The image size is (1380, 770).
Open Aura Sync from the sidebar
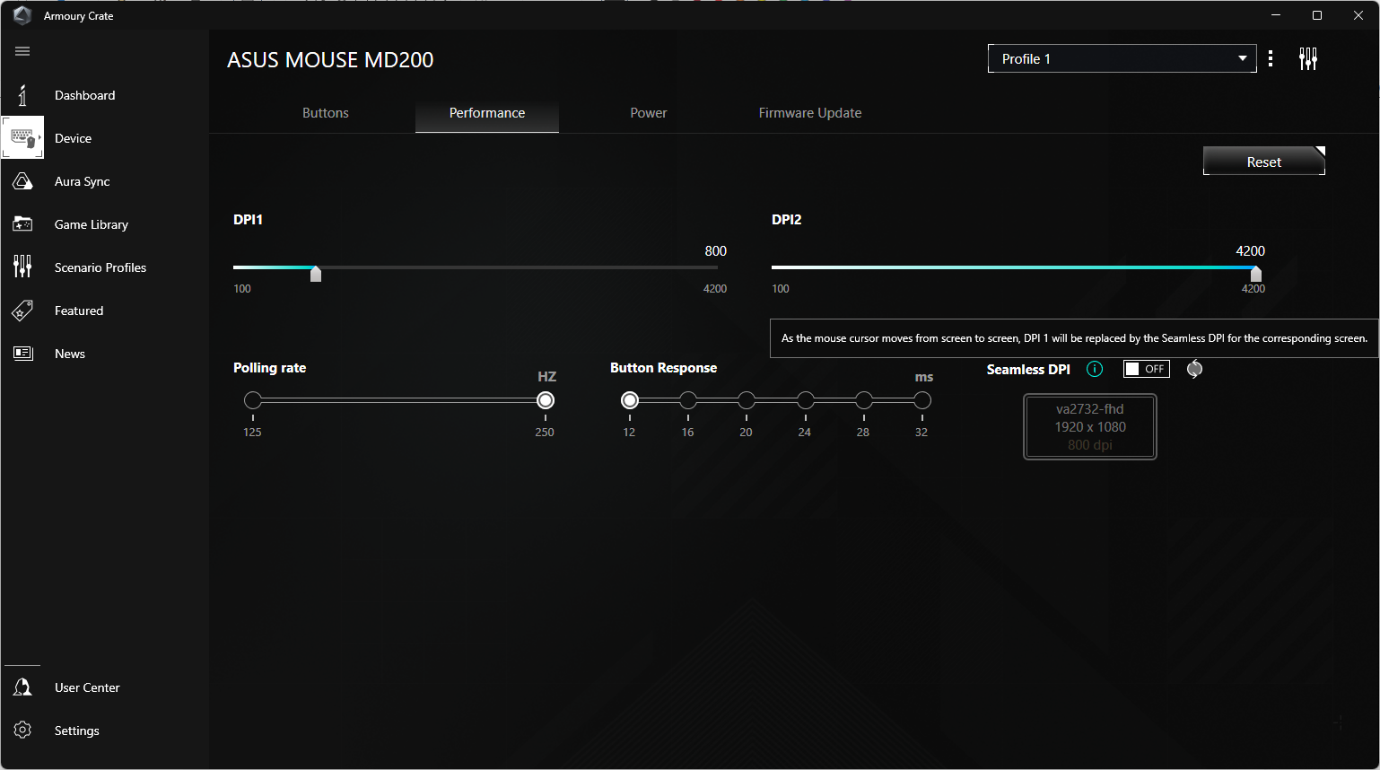pos(83,181)
